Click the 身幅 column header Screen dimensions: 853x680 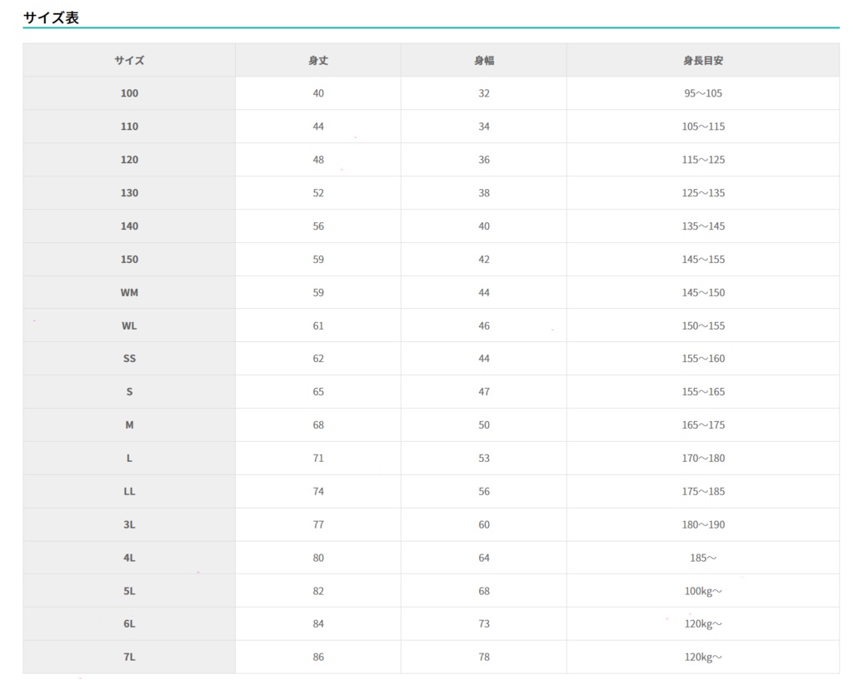pyautogui.click(x=484, y=60)
